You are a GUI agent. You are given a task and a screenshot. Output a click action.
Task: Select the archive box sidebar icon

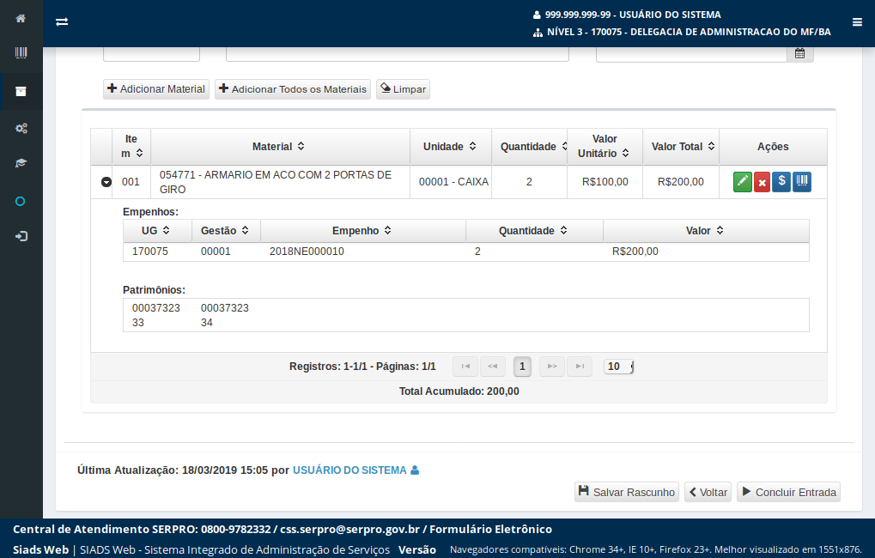[x=21, y=91]
